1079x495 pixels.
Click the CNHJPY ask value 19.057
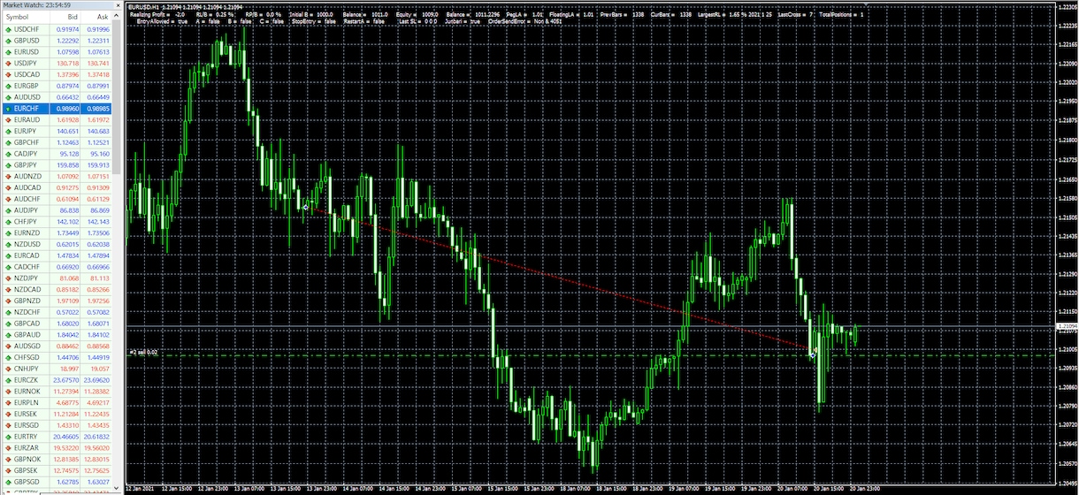(101, 369)
